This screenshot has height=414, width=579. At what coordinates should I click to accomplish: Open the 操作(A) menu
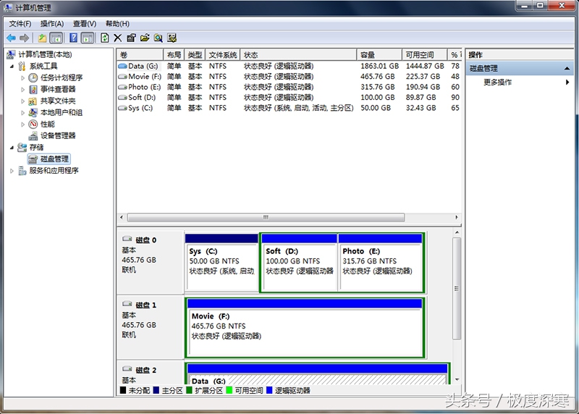click(x=51, y=24)
